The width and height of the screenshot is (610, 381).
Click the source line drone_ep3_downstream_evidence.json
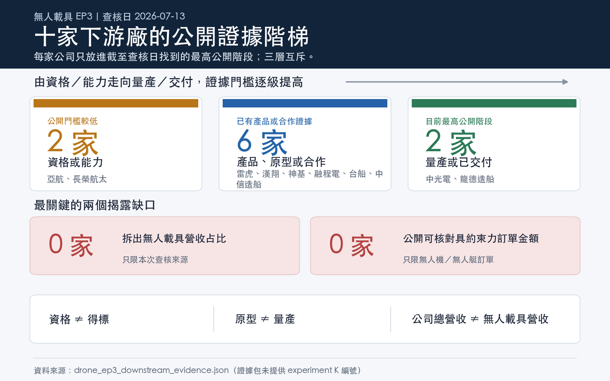(x=151, y=370)
